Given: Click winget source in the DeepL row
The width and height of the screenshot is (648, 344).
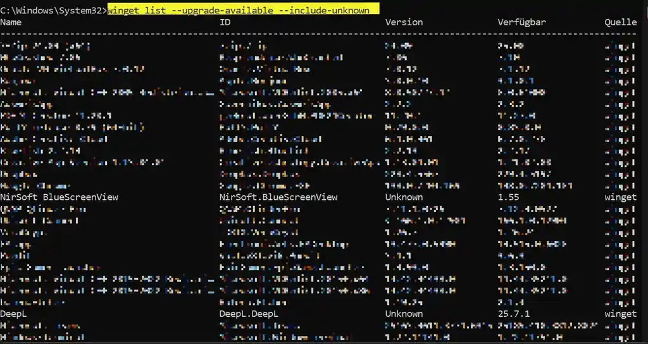Looking at the screenshot, I should point(620,314).
